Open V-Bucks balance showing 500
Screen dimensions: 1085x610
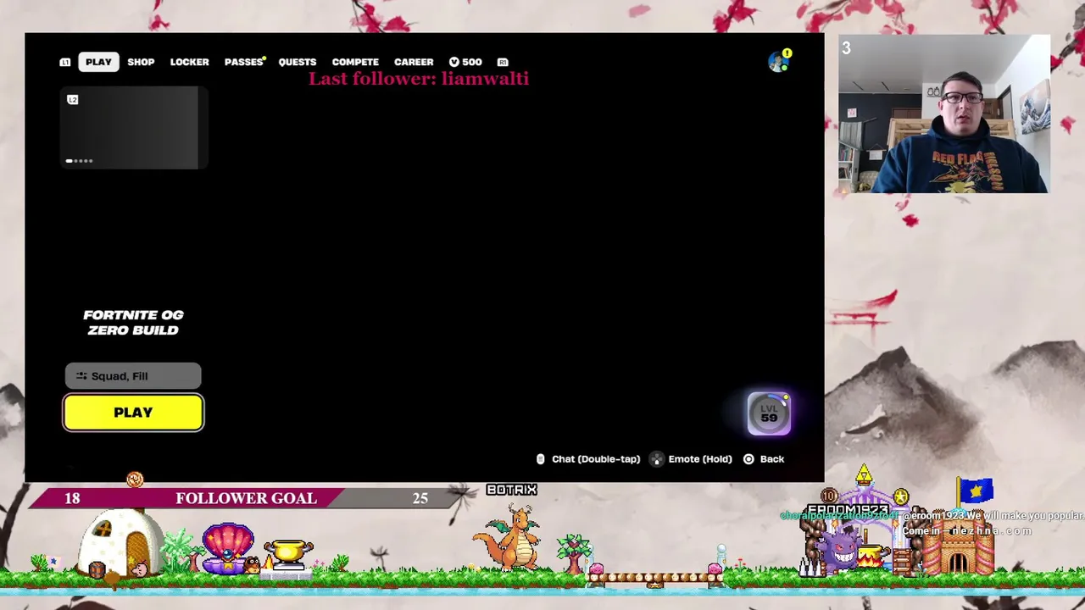tap(465, 62)
